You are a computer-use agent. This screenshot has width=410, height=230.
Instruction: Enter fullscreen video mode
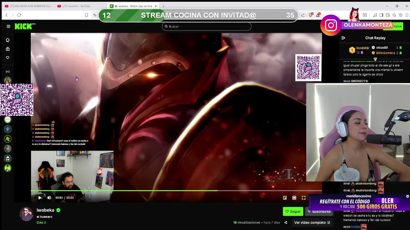[x=304, y=198]
